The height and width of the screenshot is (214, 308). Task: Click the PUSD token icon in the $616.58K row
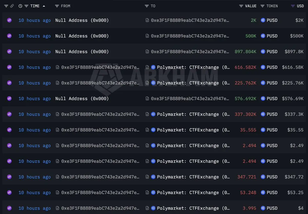coord(263,67)
